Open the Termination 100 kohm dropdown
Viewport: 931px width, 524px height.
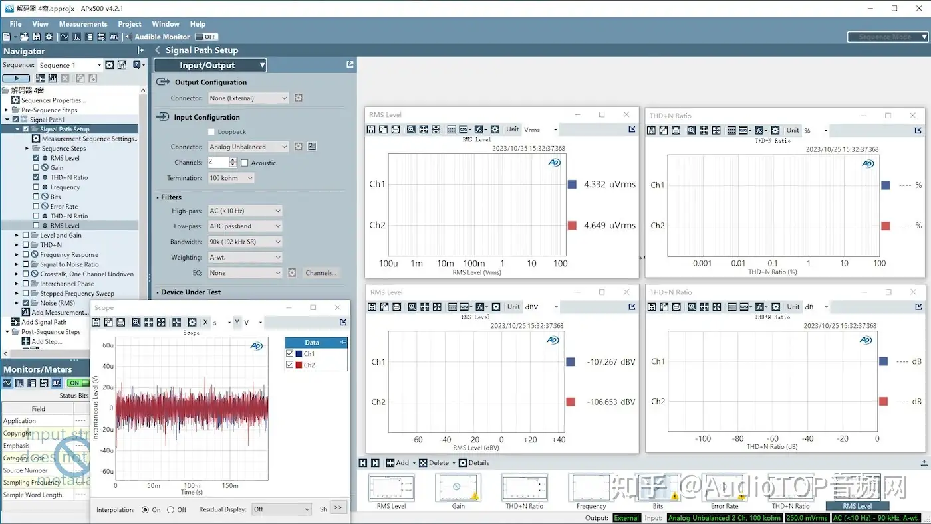[x=231, y=178]
